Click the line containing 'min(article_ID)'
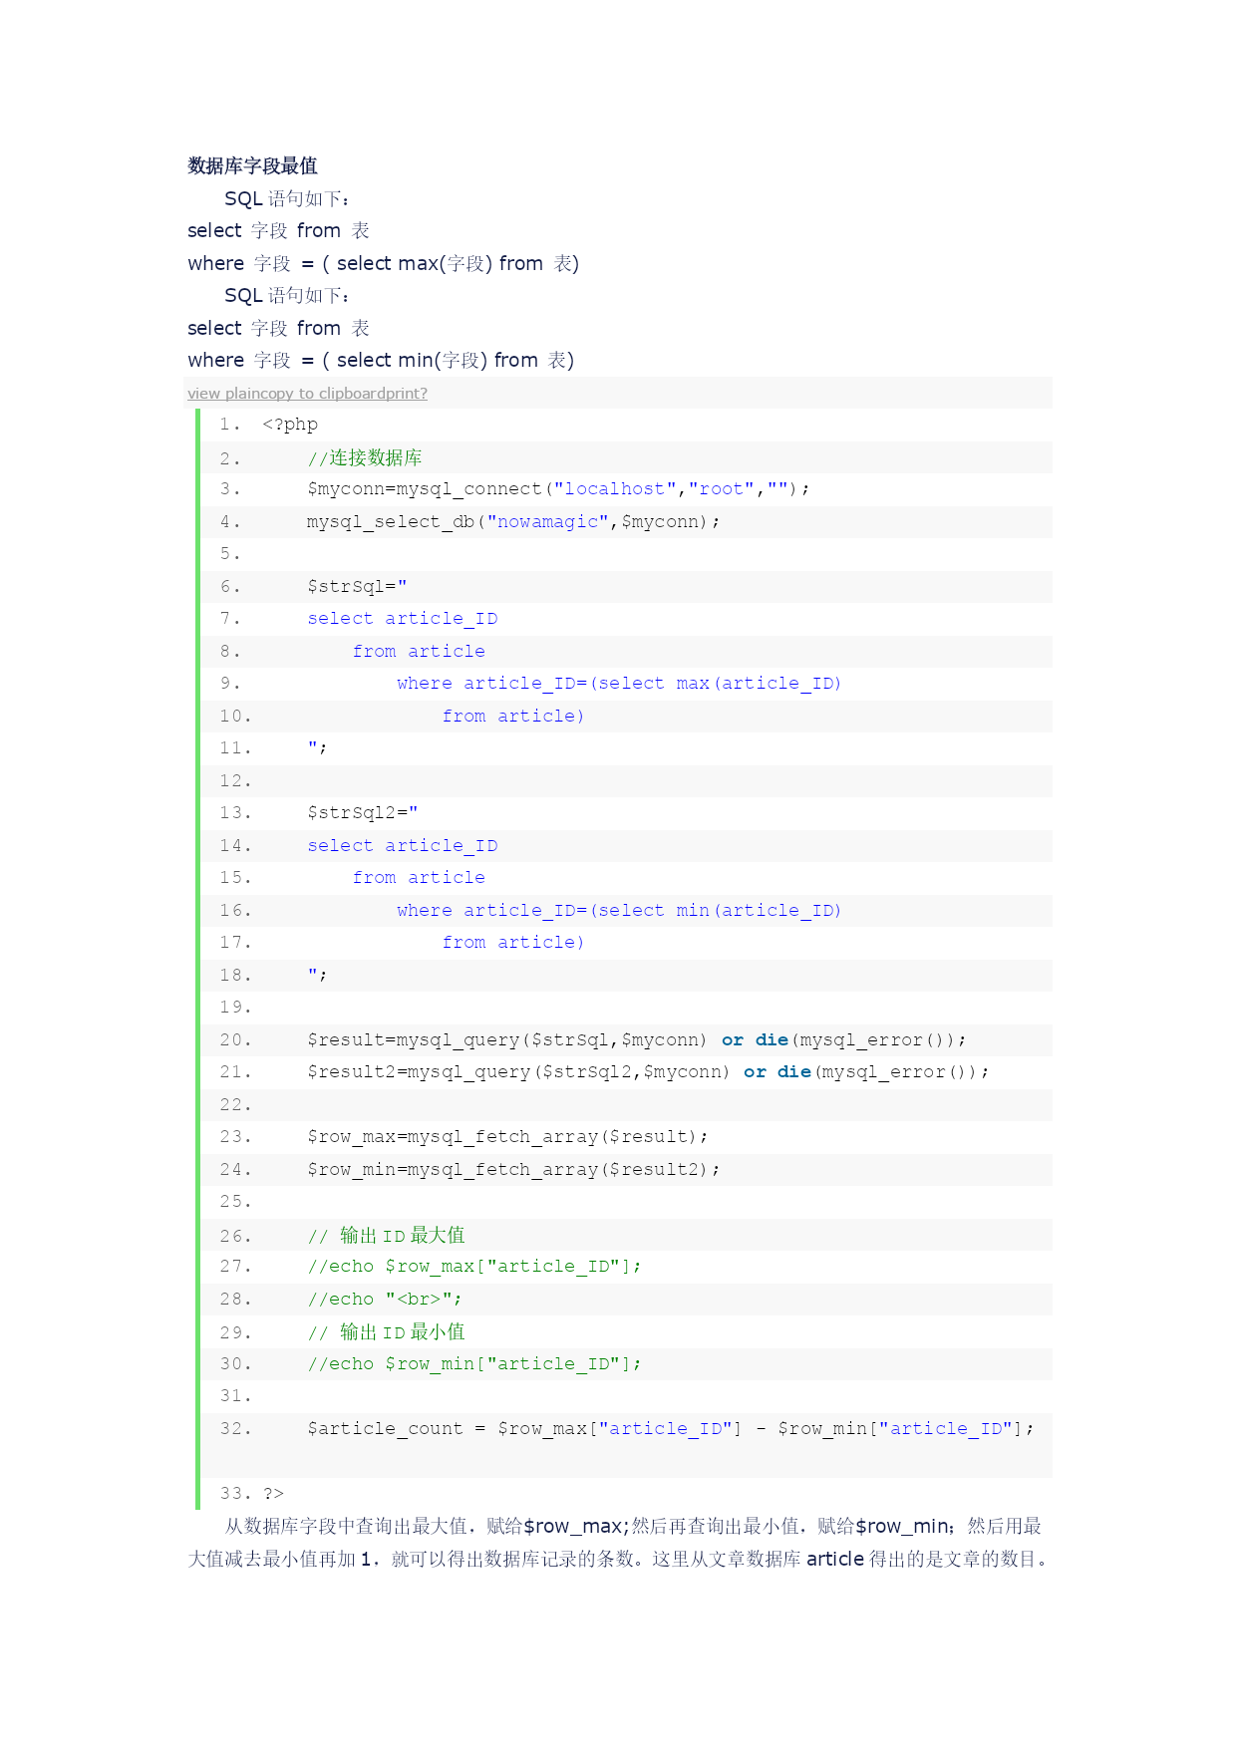Image resolution: width=1237 pixels, height=1748 pixels. [619, 911]
